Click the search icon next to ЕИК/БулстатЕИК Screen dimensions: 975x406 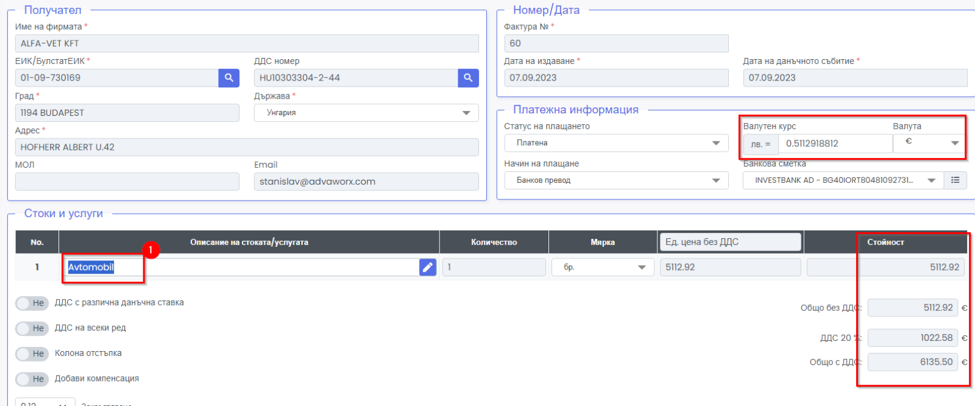click(229, 78)
